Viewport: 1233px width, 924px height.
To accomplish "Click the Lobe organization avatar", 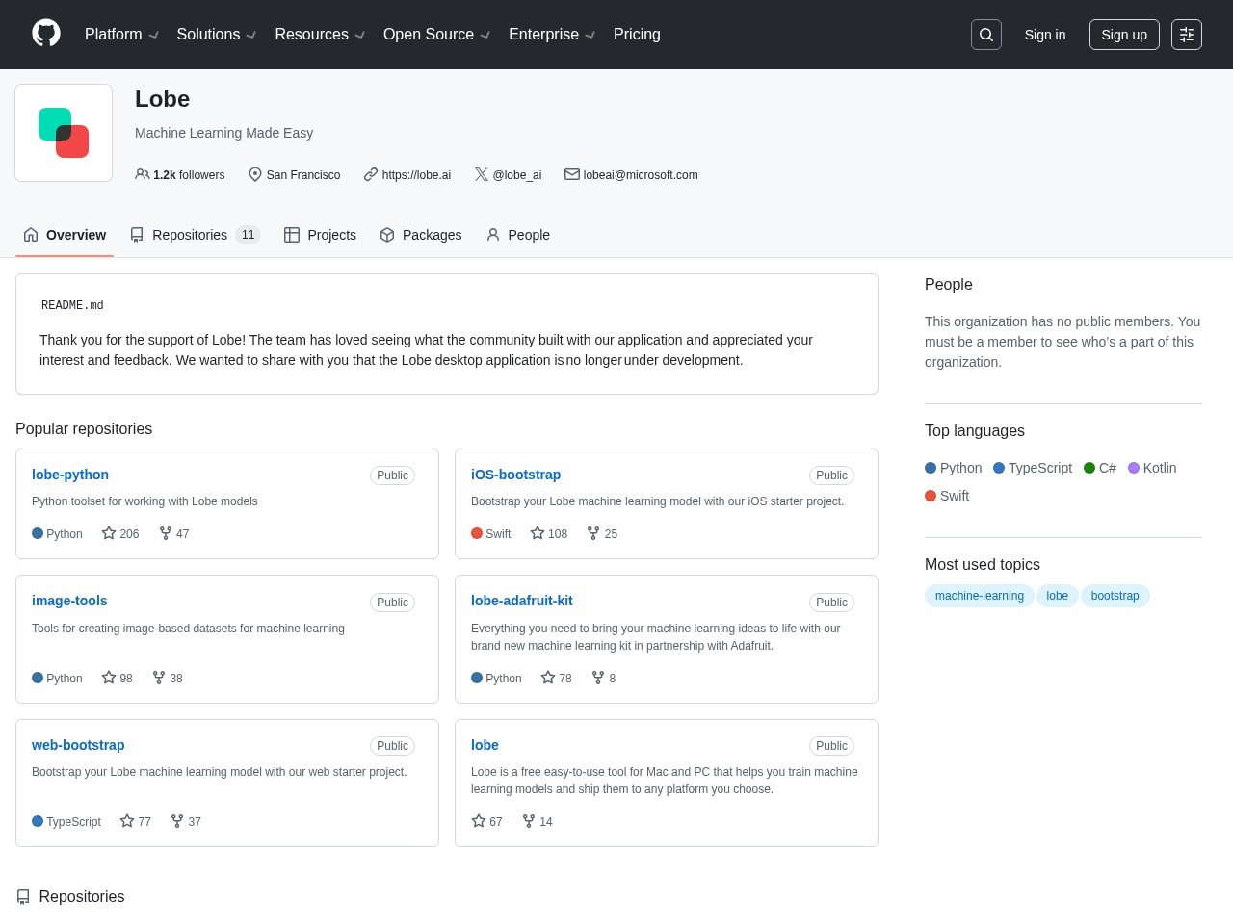I will point(64,133).
